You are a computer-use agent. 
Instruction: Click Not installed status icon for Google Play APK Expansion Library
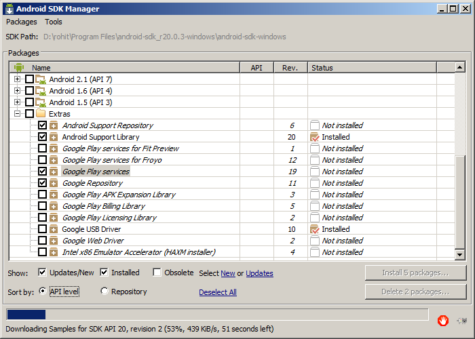(x=315, y=195)
